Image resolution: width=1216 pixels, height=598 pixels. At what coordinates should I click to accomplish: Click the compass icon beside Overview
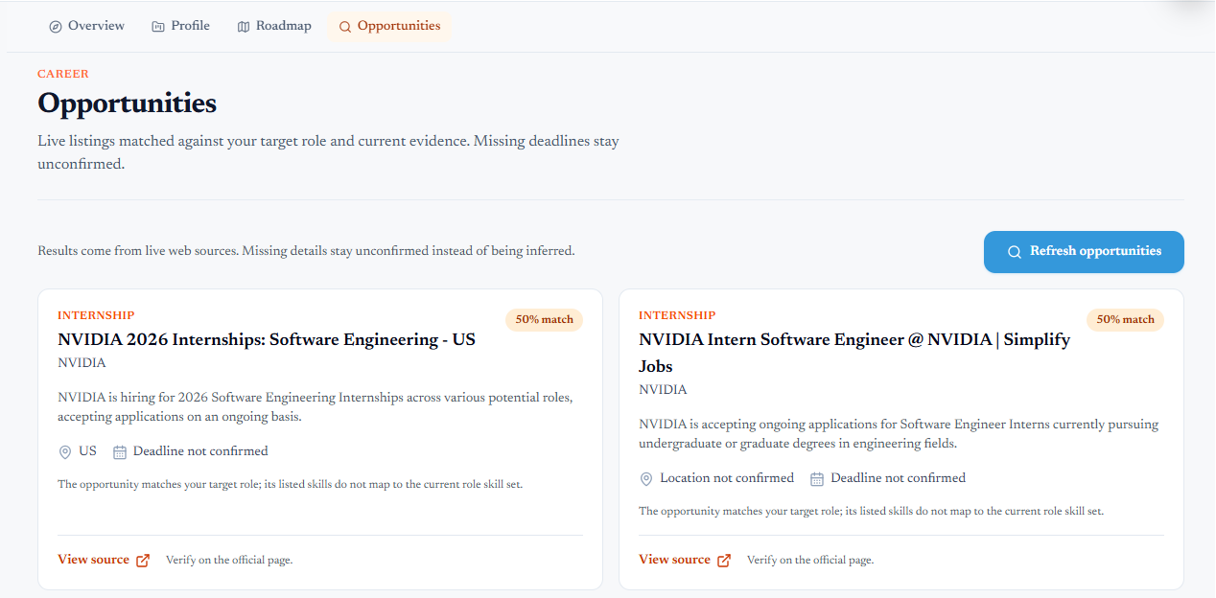click(x=56, y=27)
